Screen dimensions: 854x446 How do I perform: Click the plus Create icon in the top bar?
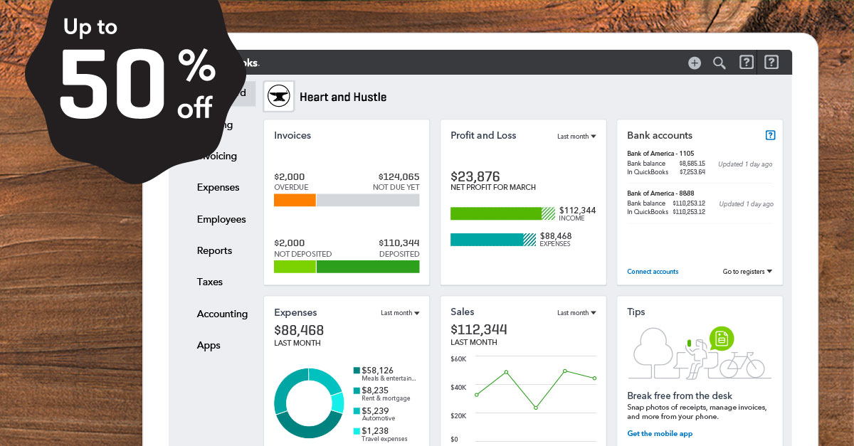[x=695, y=63]
